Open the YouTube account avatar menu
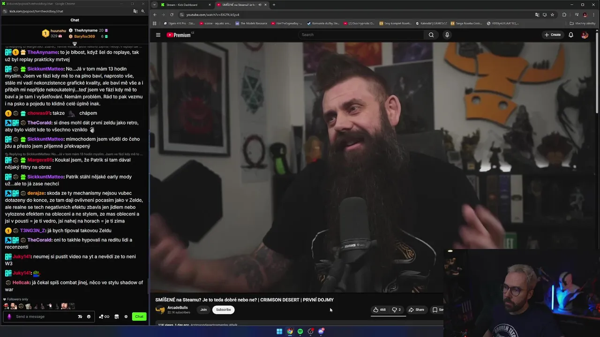600x337 pixels. click(585, 35)
